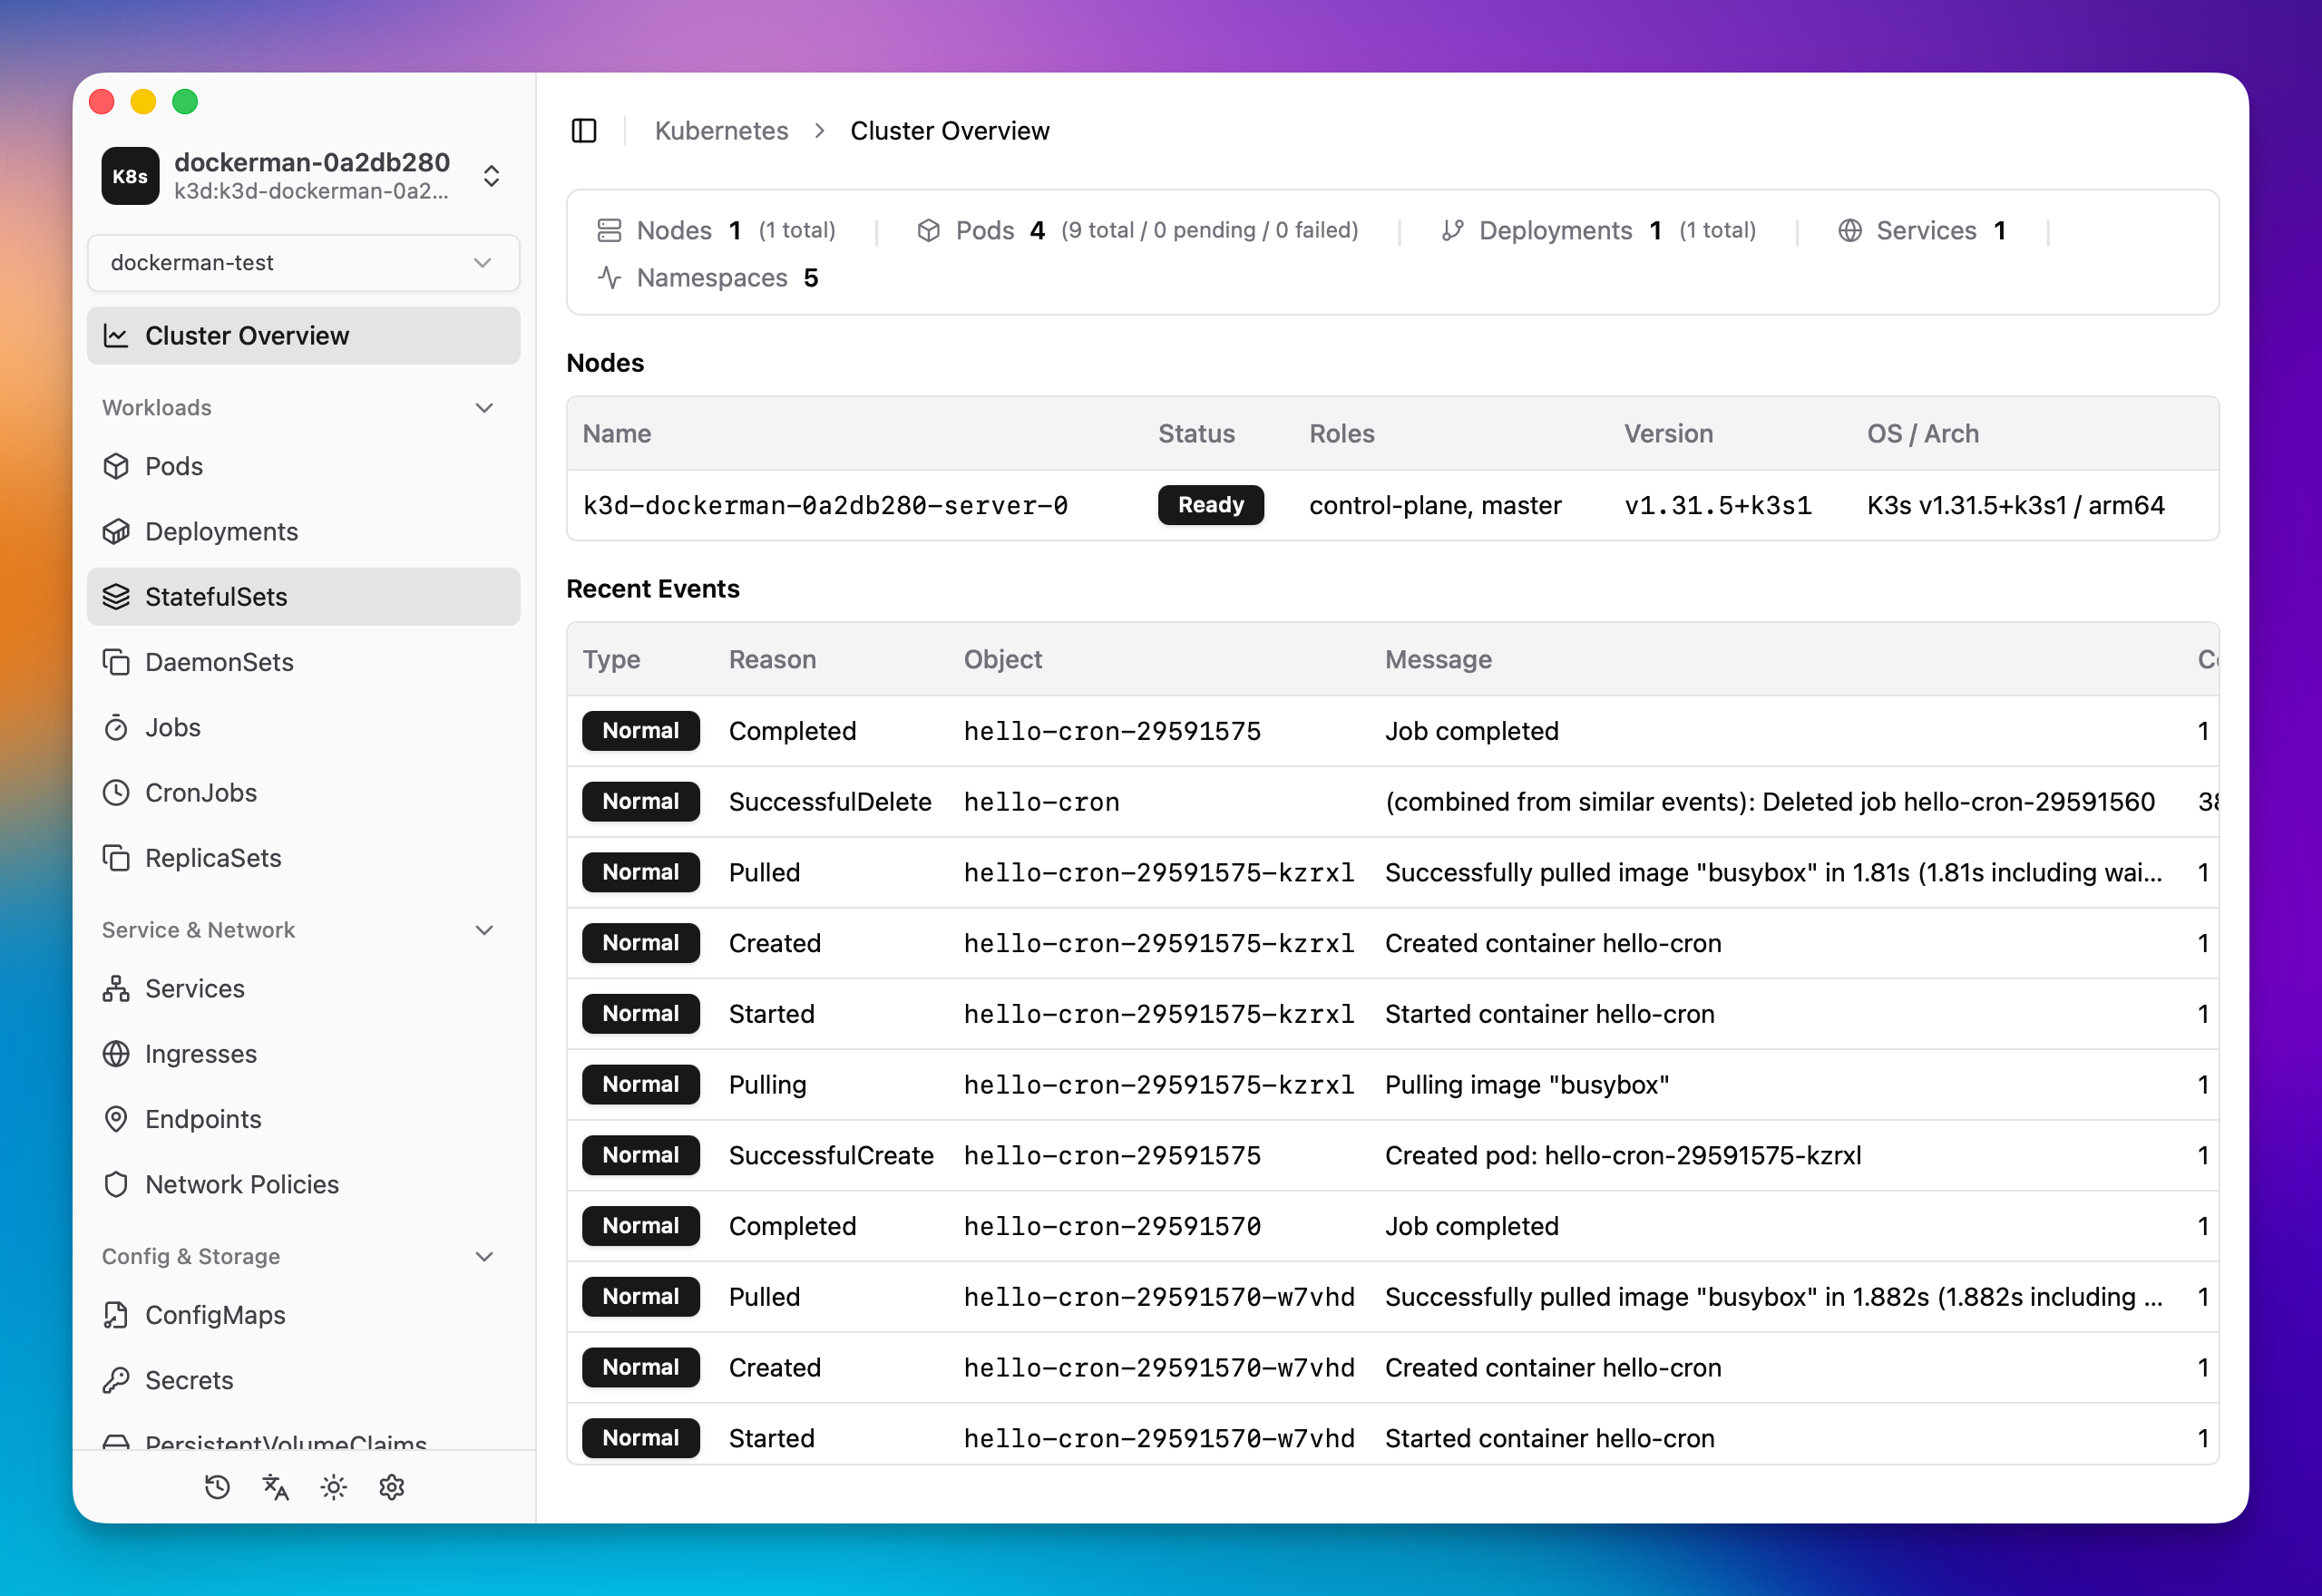This screenshot has width=2322, height=1596.
Task: Open the language translate icon
Action: tap(275, 1487)
